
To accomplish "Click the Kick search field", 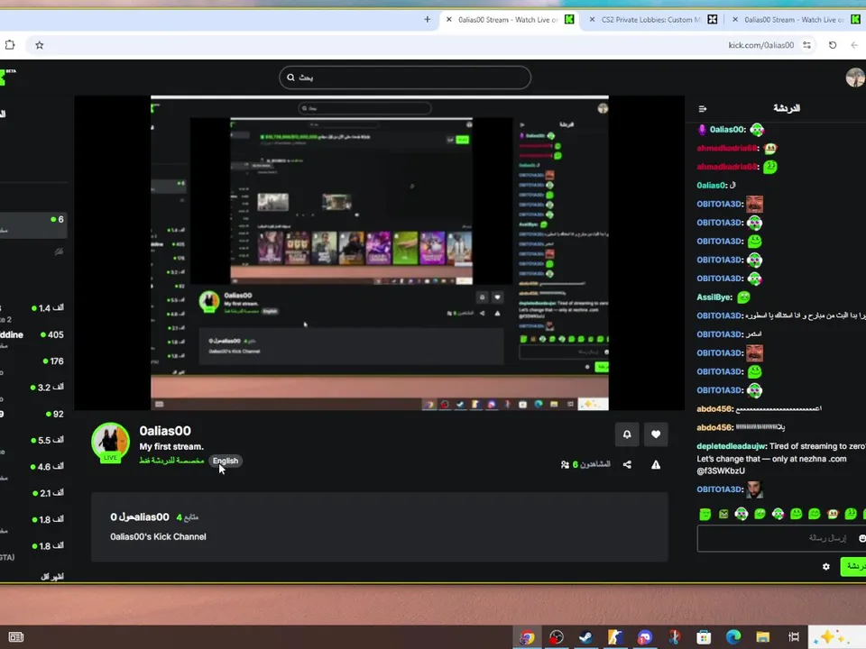I will pyautogui.click(x=405, y=78).
